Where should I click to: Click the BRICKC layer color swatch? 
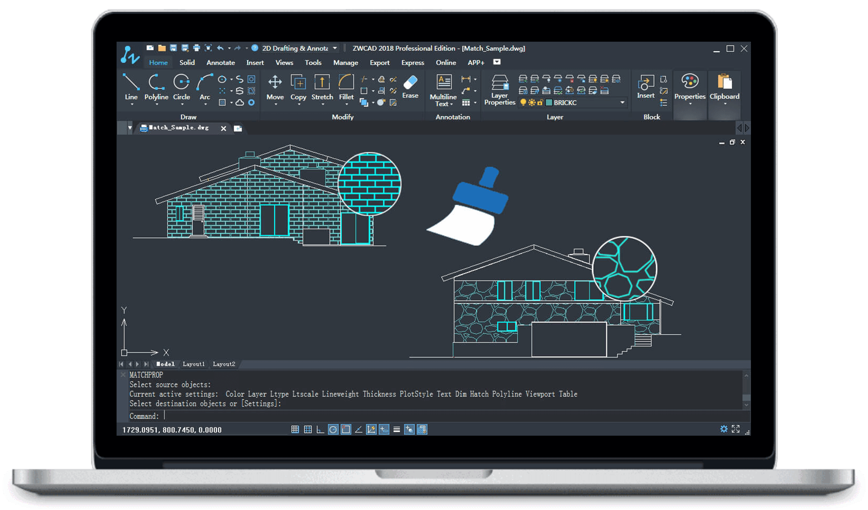[549, 102]
